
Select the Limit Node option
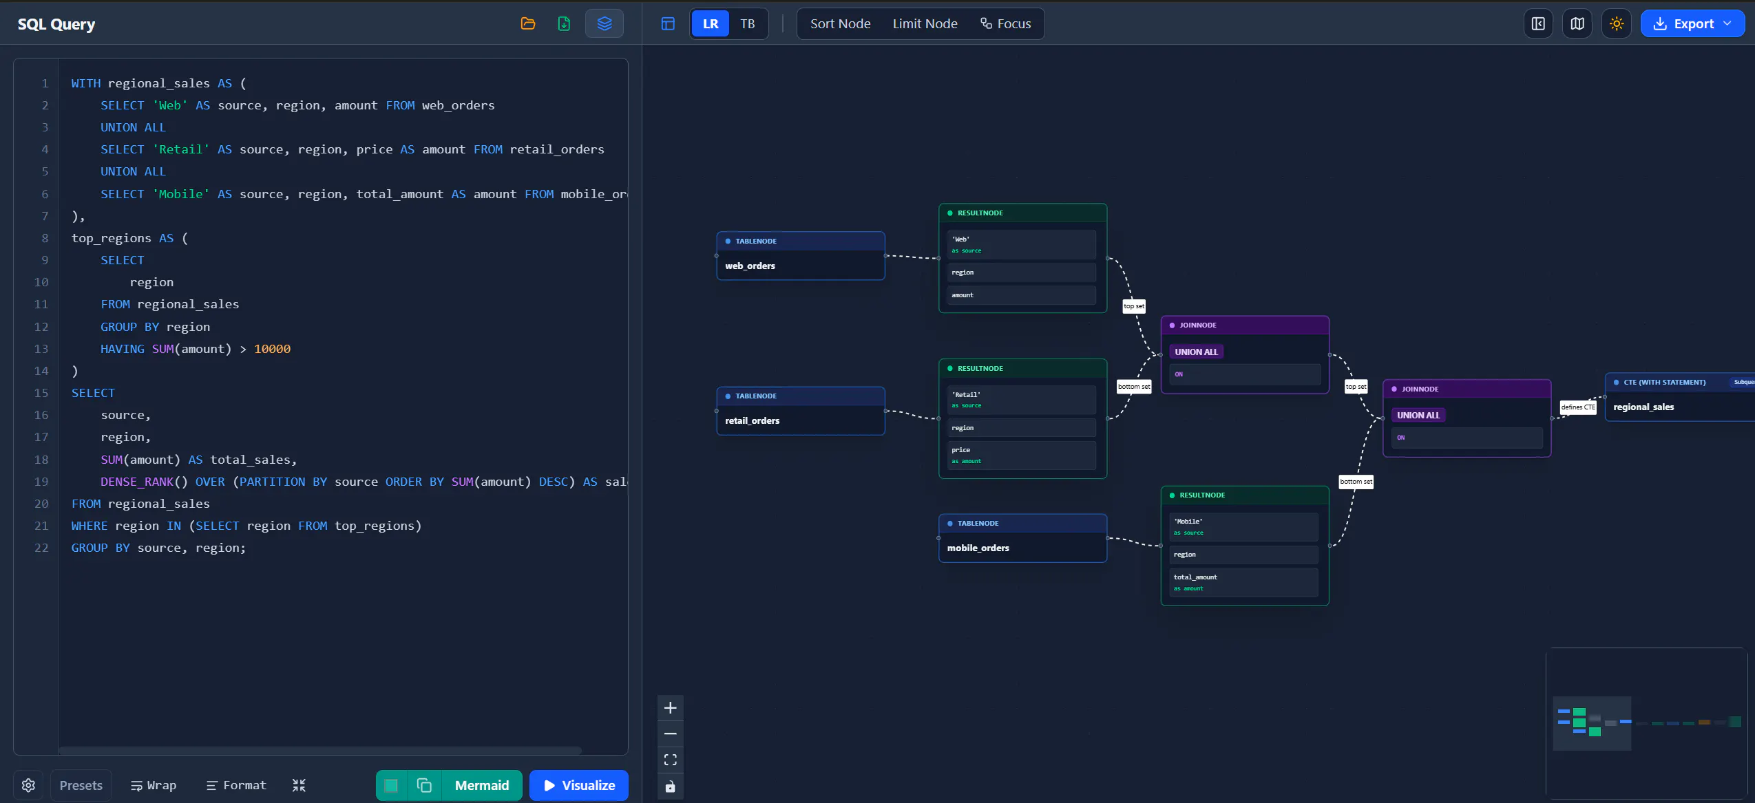click(x=925, y=23)
